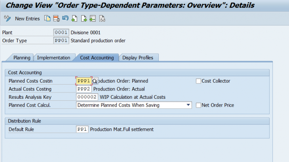Switch to the Implementation tab
The image size is (289, 162).
tap(53, 58)
